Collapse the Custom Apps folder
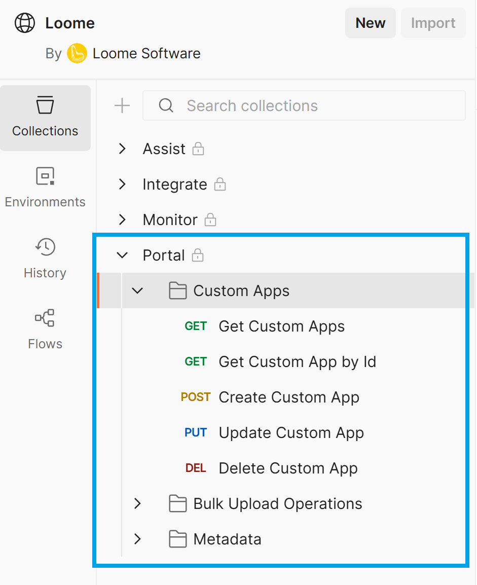This screenshot has height=585, width=477. click(137, 290)
